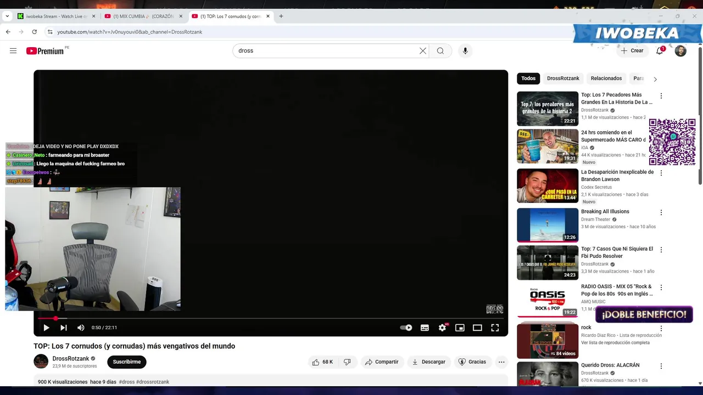Toggle subtitles in the player
This screenshot has height=395, width=703.
click(x=425, y=328)
